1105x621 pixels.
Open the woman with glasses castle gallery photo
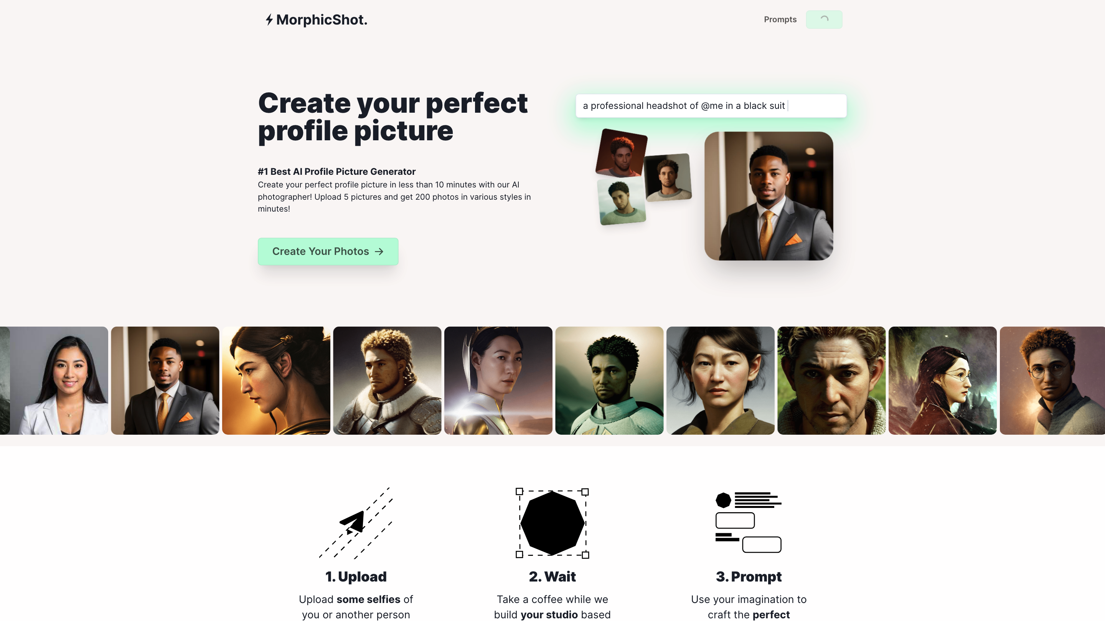[942, 381]
